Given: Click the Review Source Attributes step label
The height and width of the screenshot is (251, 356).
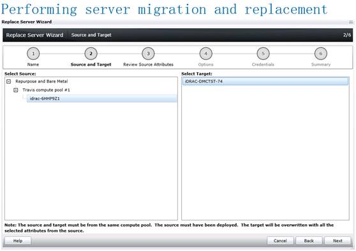Looking at the screenshot, I should pos(148,65).
